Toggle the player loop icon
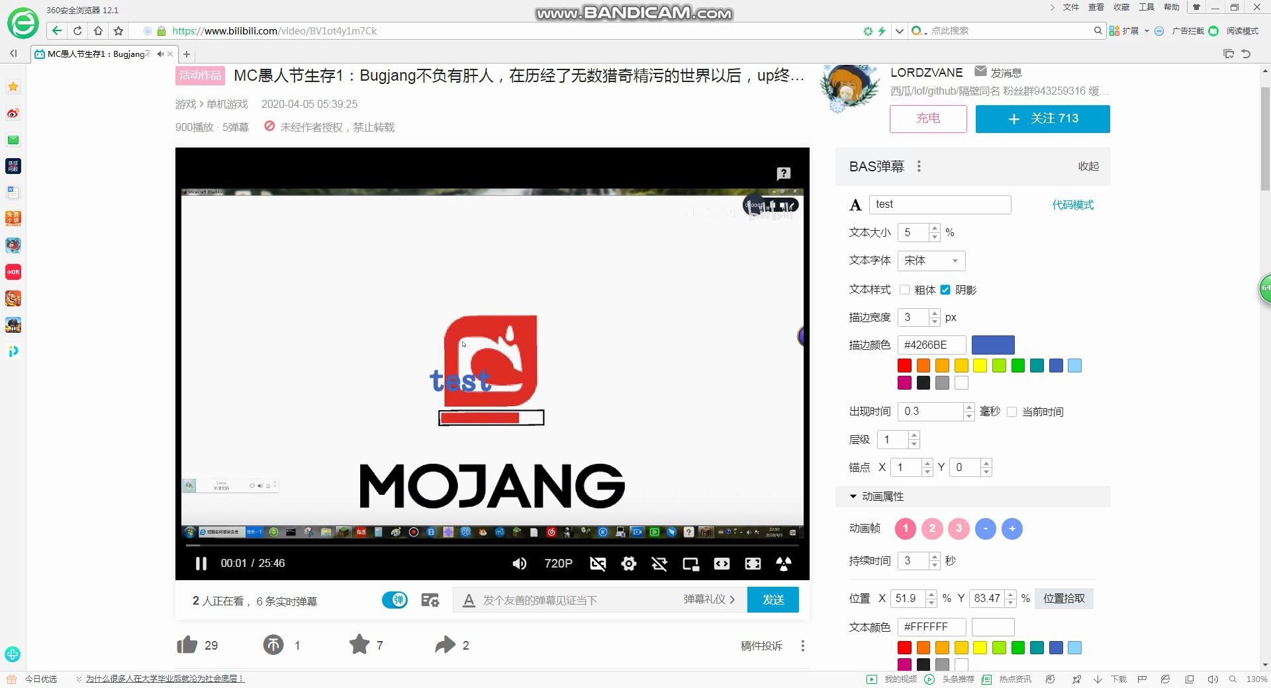This screenshot has width=1271, height=688. tap(659, 564)
